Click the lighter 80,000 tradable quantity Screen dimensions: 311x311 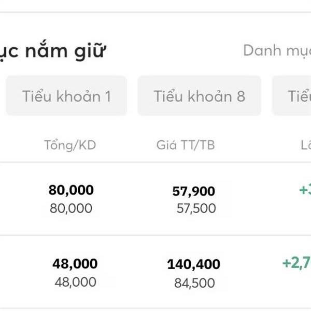(x=71, y=208)
